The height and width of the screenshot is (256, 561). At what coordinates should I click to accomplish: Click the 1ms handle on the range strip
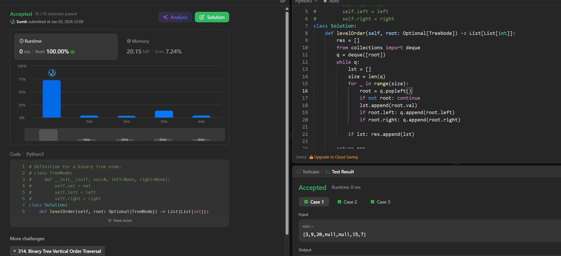click(86, 140)
